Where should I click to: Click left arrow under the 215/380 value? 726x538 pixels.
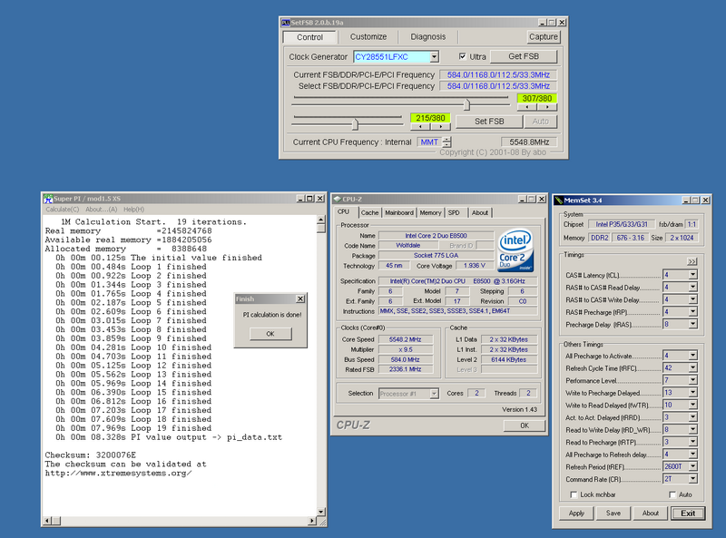pos(420,127)
